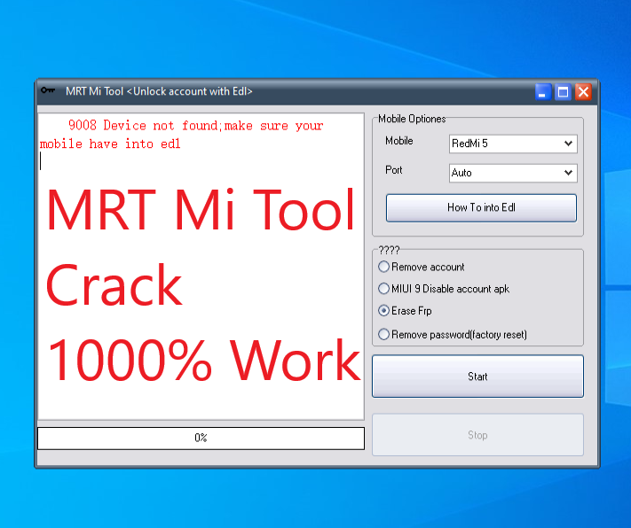The width and height of the screenshot is (631, 528).
Task: Close the MRT Mi Tool window
Action: click(583, 92)
